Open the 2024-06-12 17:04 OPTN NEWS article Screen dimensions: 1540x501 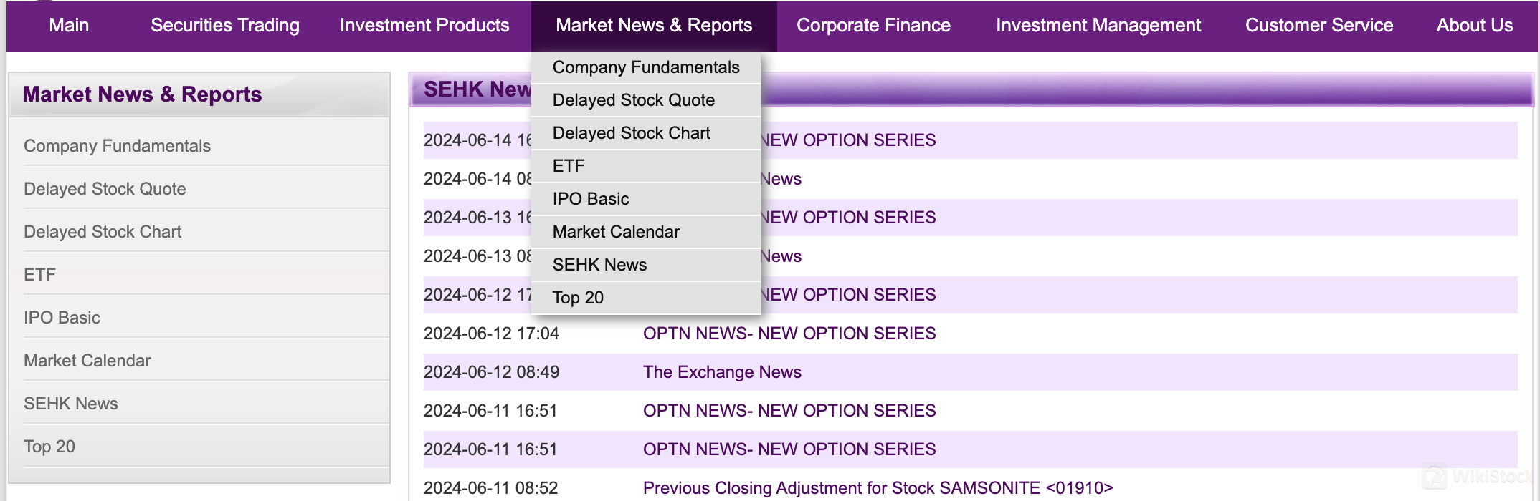pos(789,334)
